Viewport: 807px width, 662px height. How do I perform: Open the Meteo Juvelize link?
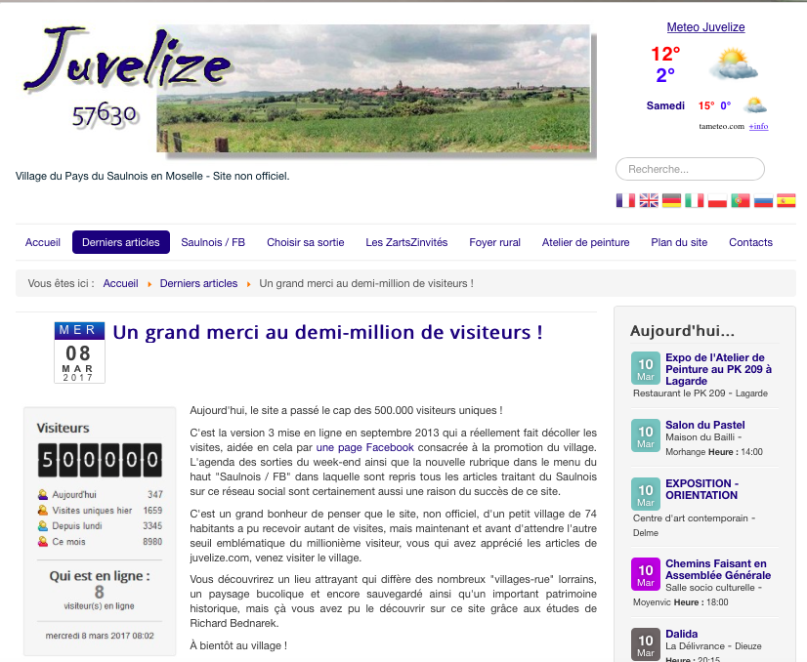[x=705, y=27]
